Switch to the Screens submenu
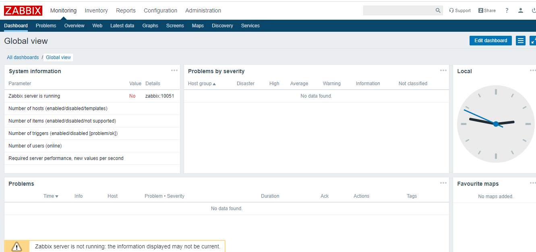Viewport: 536px width, 252px height. tap(175, 26)
